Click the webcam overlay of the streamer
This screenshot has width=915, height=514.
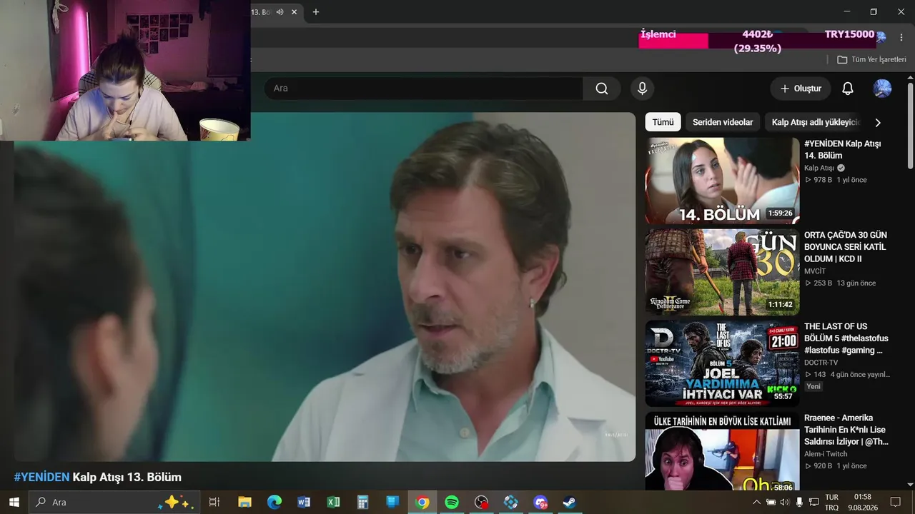tap(125, 71)
